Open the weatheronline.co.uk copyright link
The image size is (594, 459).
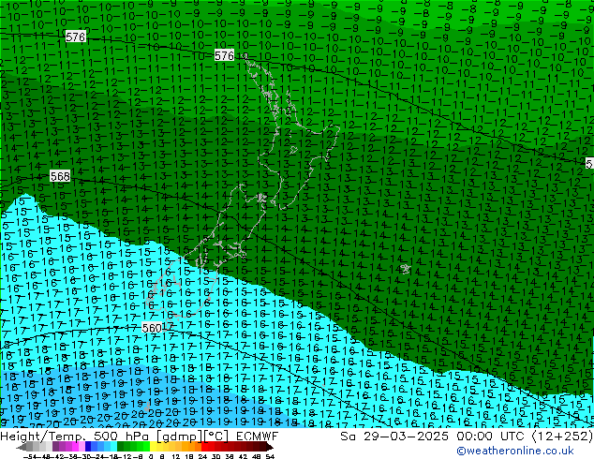[515, 451]
